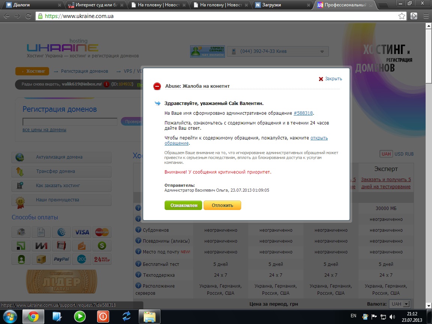
Task: Click the MasterCard payment icon
Action: tap(102, 232)
